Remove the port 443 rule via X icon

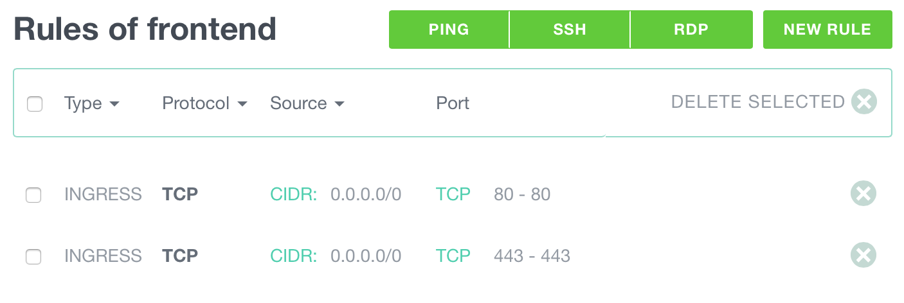pyautogui.click(x=863, y=255)
